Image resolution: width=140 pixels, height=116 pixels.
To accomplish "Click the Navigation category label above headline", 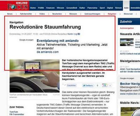I will click(16, 22).
